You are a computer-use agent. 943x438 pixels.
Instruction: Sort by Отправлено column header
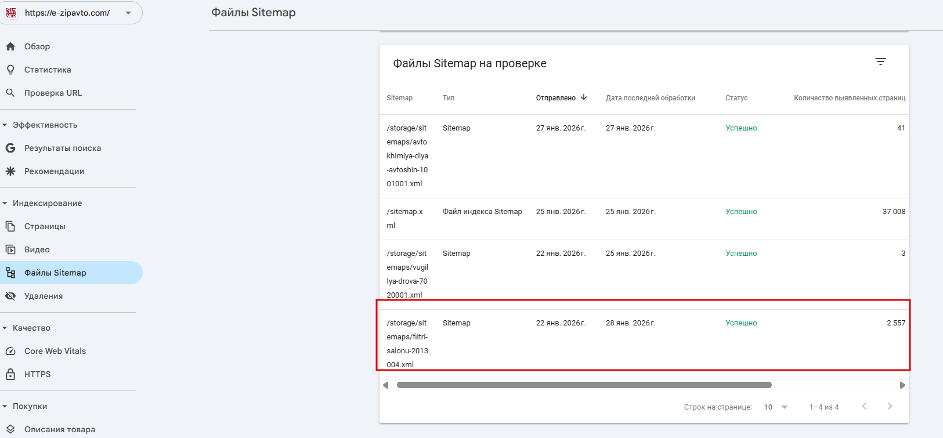coord(556,98)
